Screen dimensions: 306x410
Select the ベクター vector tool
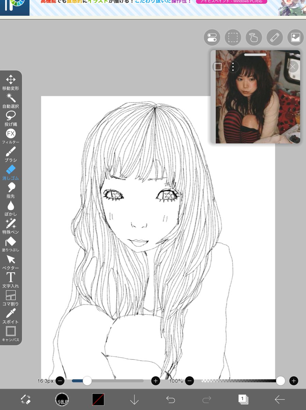(x=11, y=262)
